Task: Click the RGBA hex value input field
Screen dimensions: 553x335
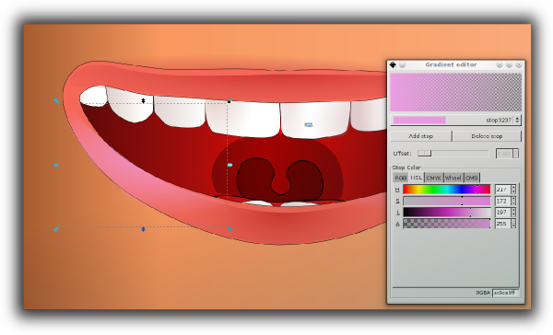Action: click(505, 293)
